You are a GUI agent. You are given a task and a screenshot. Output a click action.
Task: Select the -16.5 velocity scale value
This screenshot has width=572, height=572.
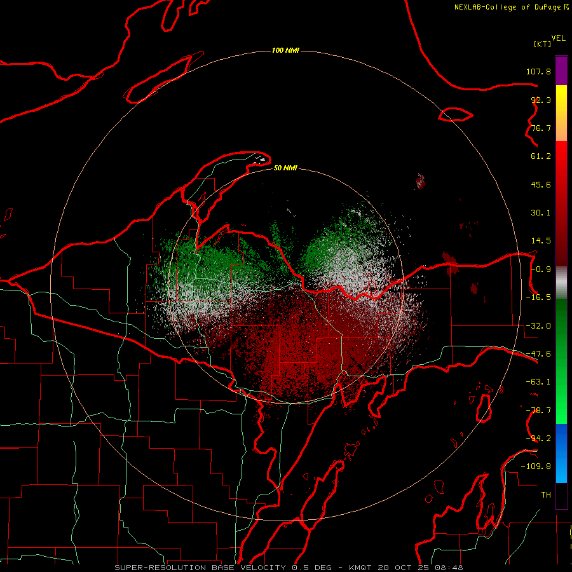pos(538,297)
